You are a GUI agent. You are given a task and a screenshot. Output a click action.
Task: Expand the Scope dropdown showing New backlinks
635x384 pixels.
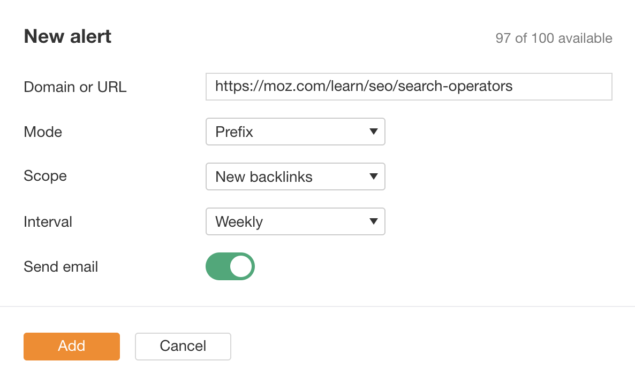(296, 176)
